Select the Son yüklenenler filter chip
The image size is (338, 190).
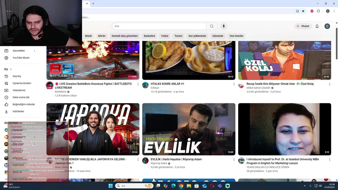coord(197,36)
